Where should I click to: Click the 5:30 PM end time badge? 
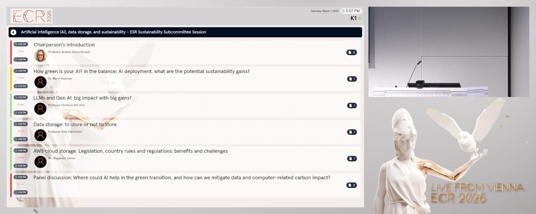(x=21, y=192)
